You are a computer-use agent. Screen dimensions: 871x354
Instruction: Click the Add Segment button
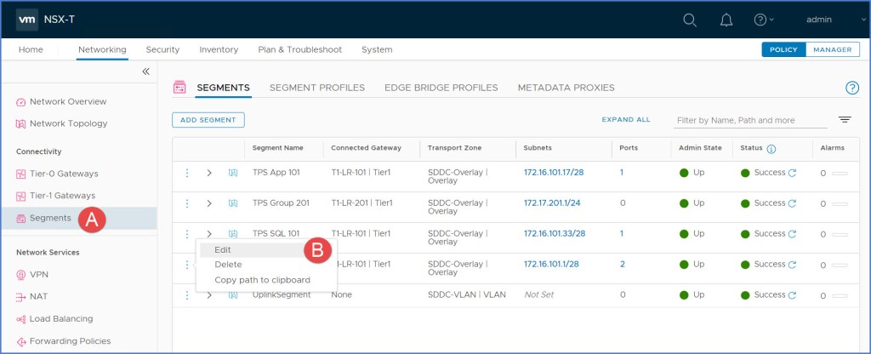coord(208,120)
